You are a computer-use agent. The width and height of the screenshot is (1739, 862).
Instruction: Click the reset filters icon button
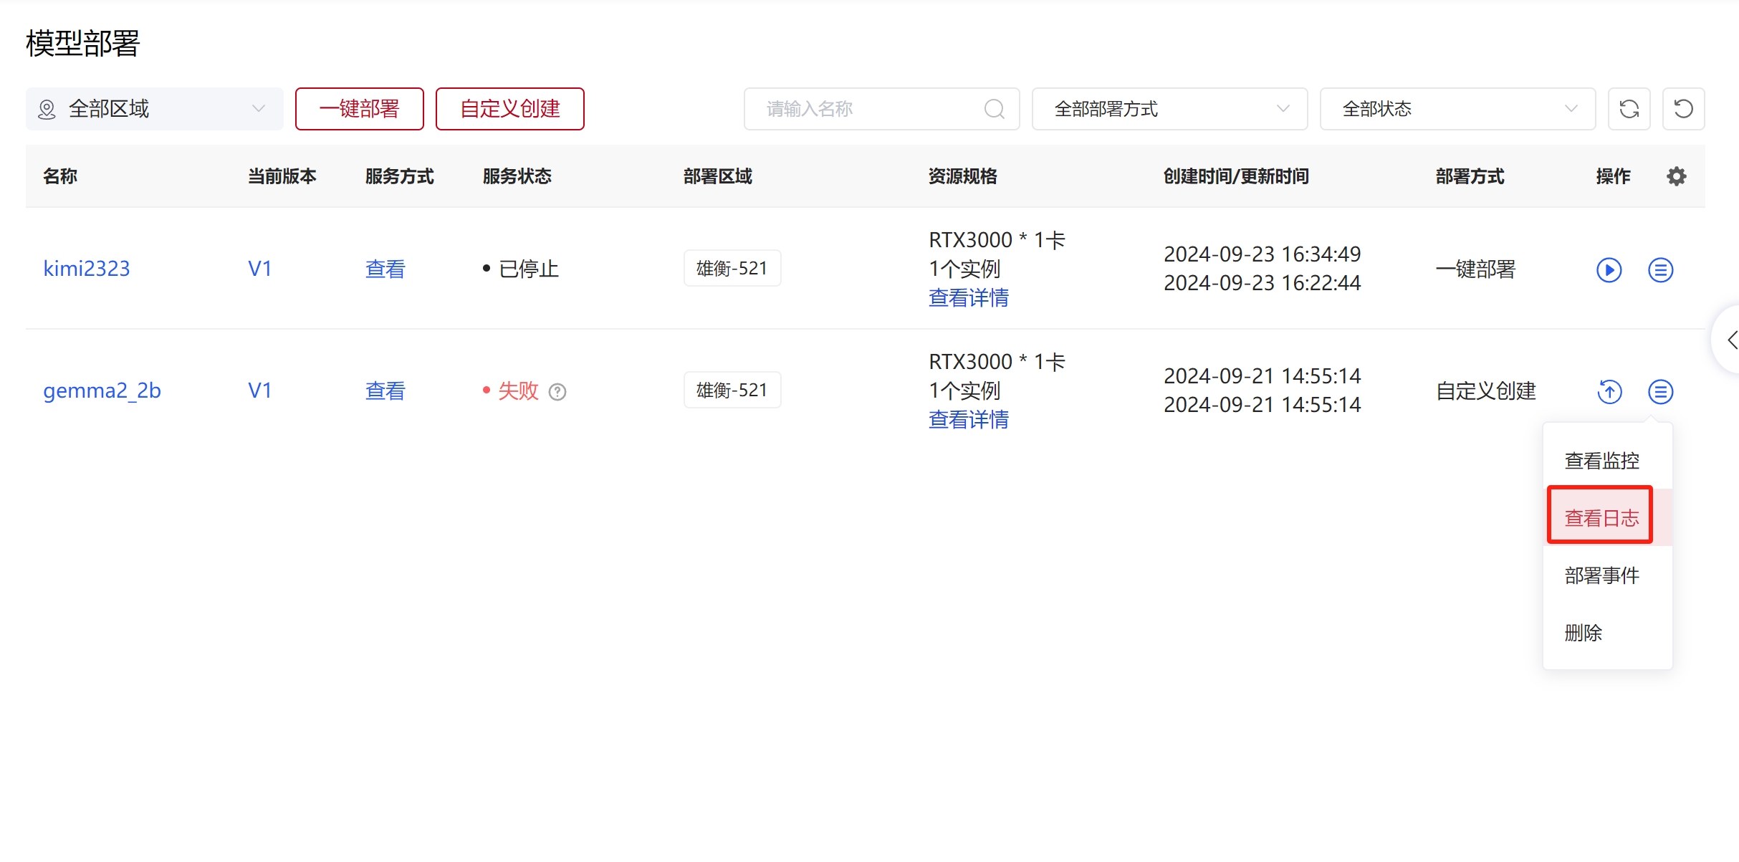(x=1683, y=109)
